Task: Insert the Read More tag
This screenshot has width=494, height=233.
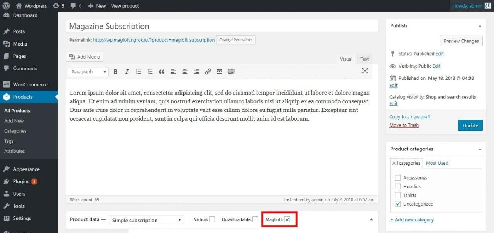Action: [x=220, y=71]
